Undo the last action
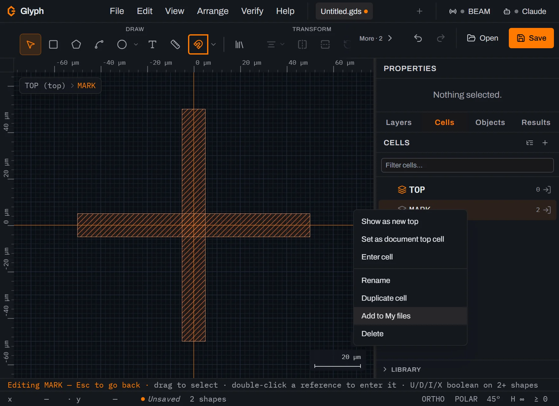The image size is (559, 406). 418,38
